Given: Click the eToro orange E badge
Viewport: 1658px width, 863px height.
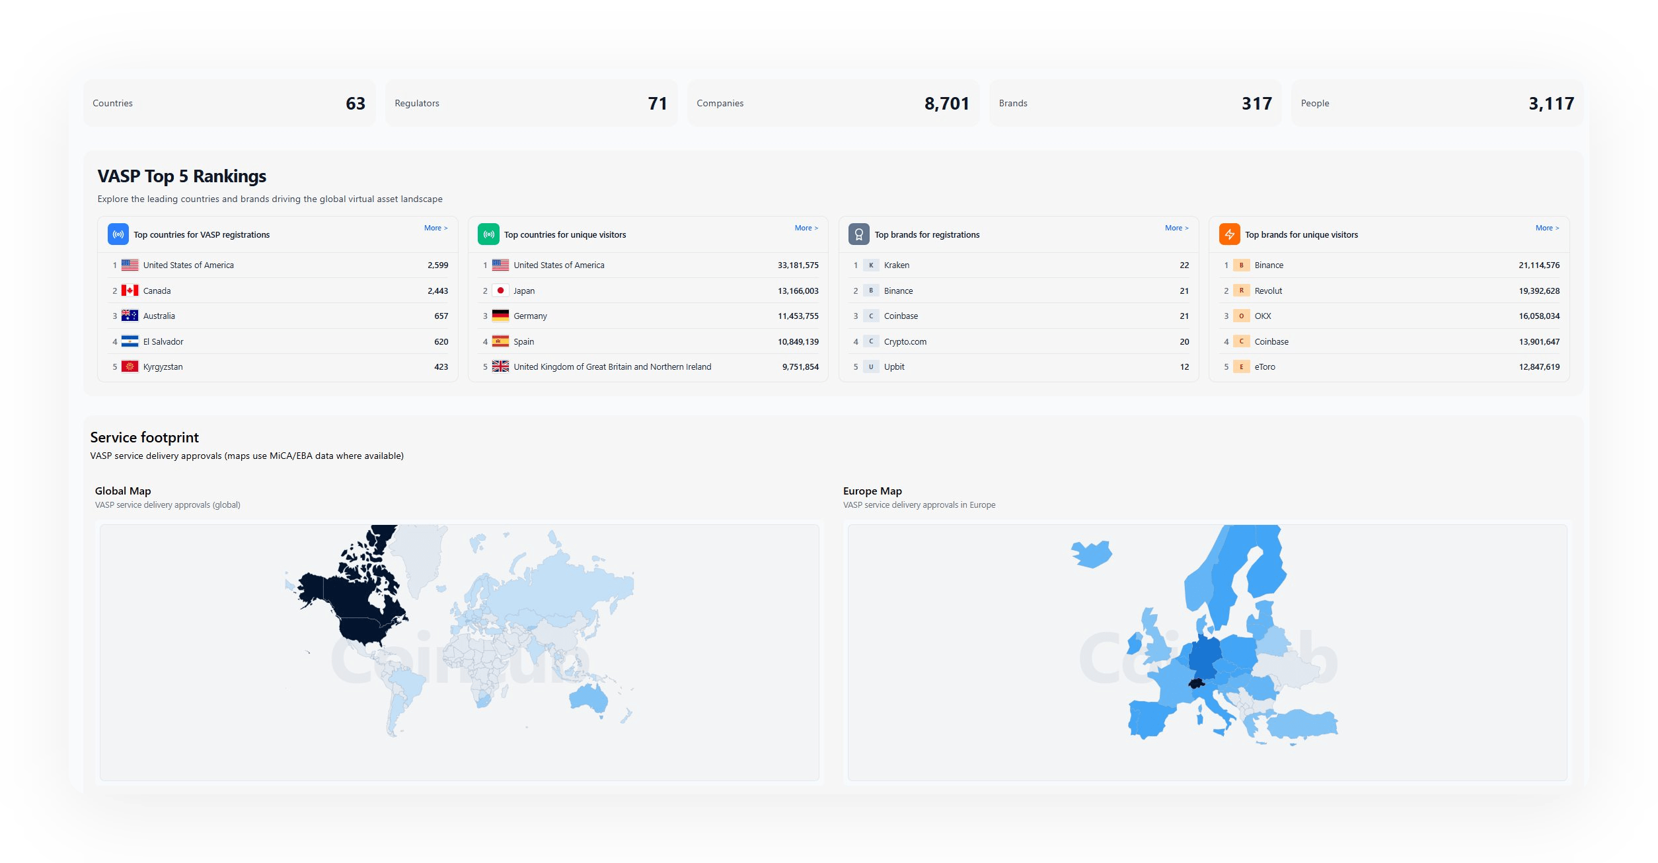Looking at the screenshot, I should pyautogui.click(x=1241, y=366).
